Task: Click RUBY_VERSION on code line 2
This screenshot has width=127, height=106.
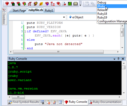Action: pyautogui.click(x=49, y=27)
